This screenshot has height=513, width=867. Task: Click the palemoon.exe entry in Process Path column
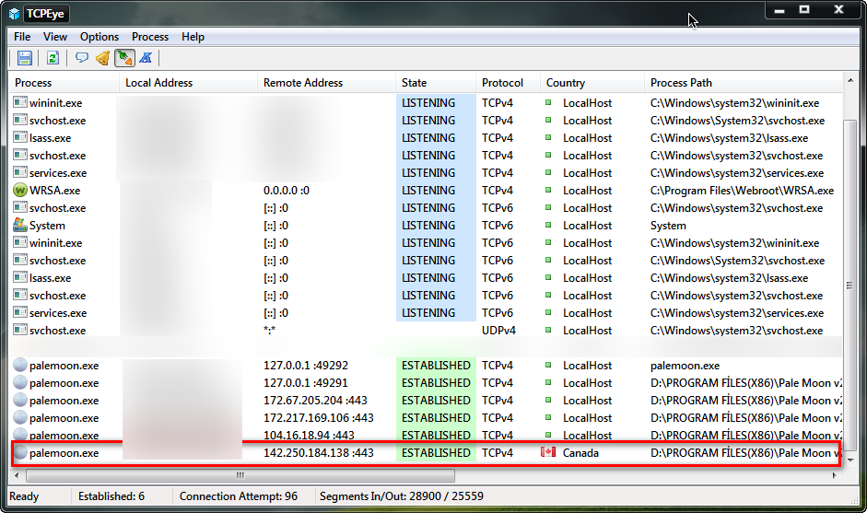coord(685,366)
